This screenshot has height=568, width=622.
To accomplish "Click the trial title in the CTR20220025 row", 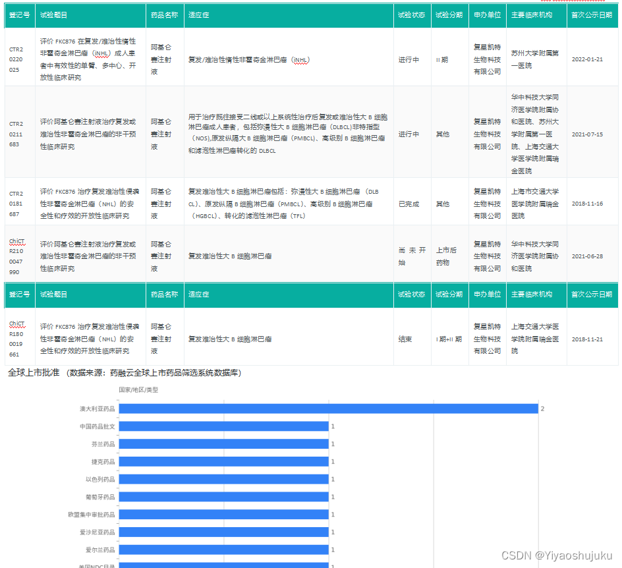I will 88,59.
